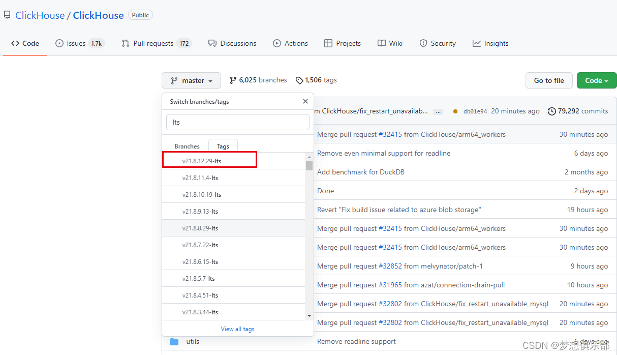Screen dimensions: 617x355
Task: Click the View all tags link
Action: 237,329
